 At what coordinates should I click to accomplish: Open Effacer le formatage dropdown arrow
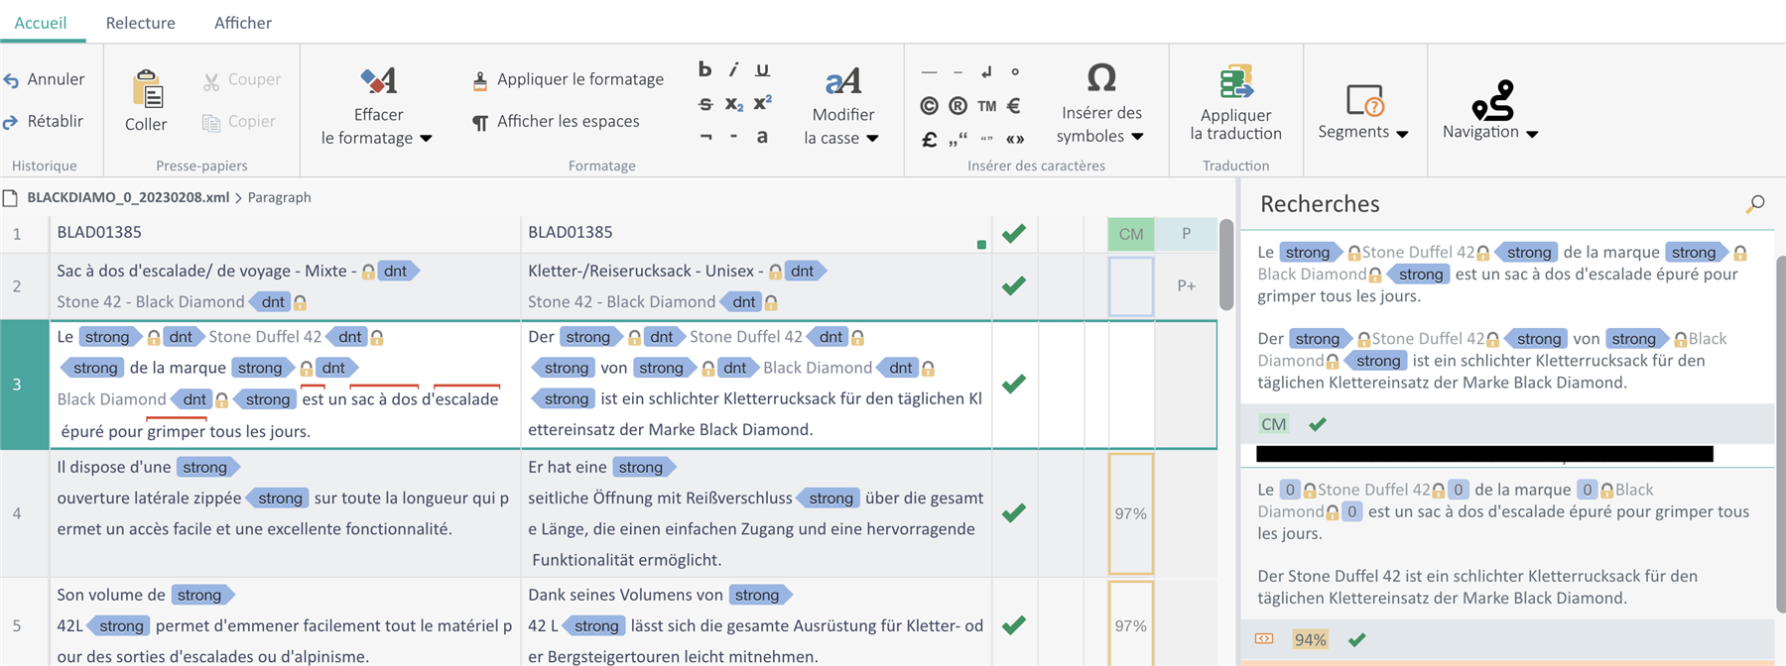click(426, 139)
